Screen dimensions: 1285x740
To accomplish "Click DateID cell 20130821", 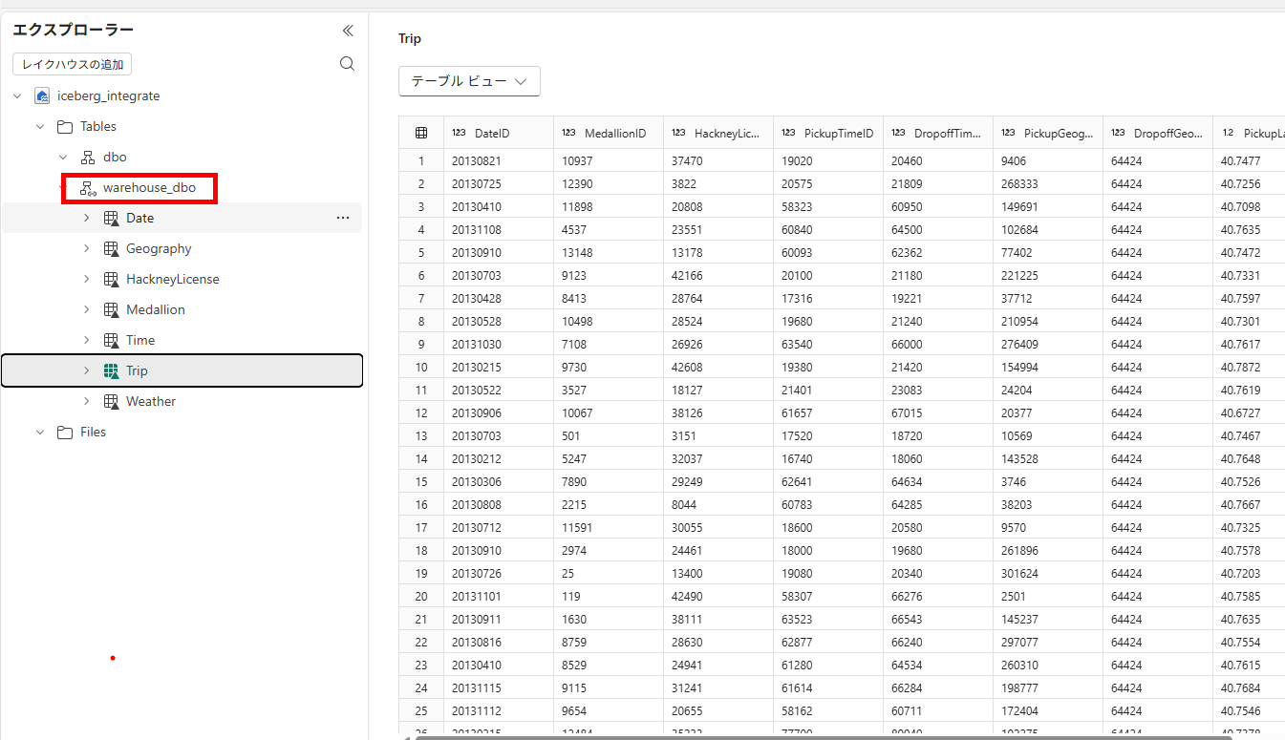I will (499, 160).
